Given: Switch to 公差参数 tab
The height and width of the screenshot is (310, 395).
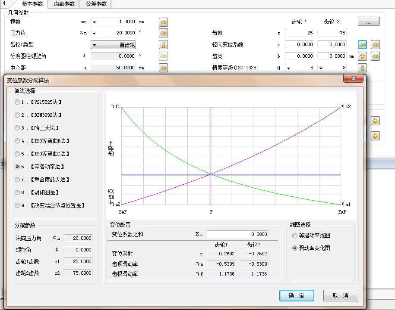Looking at the screenshot, I should 96,4.
